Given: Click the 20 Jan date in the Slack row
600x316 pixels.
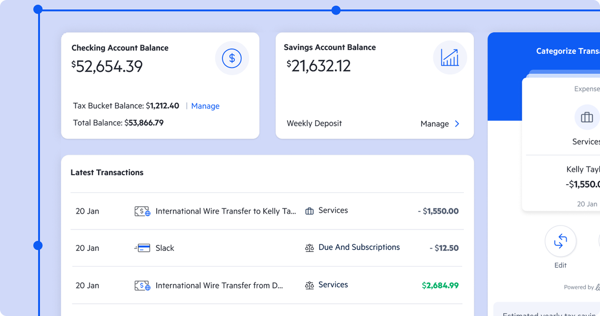Looking at the screenshot, I should point(87,248).
